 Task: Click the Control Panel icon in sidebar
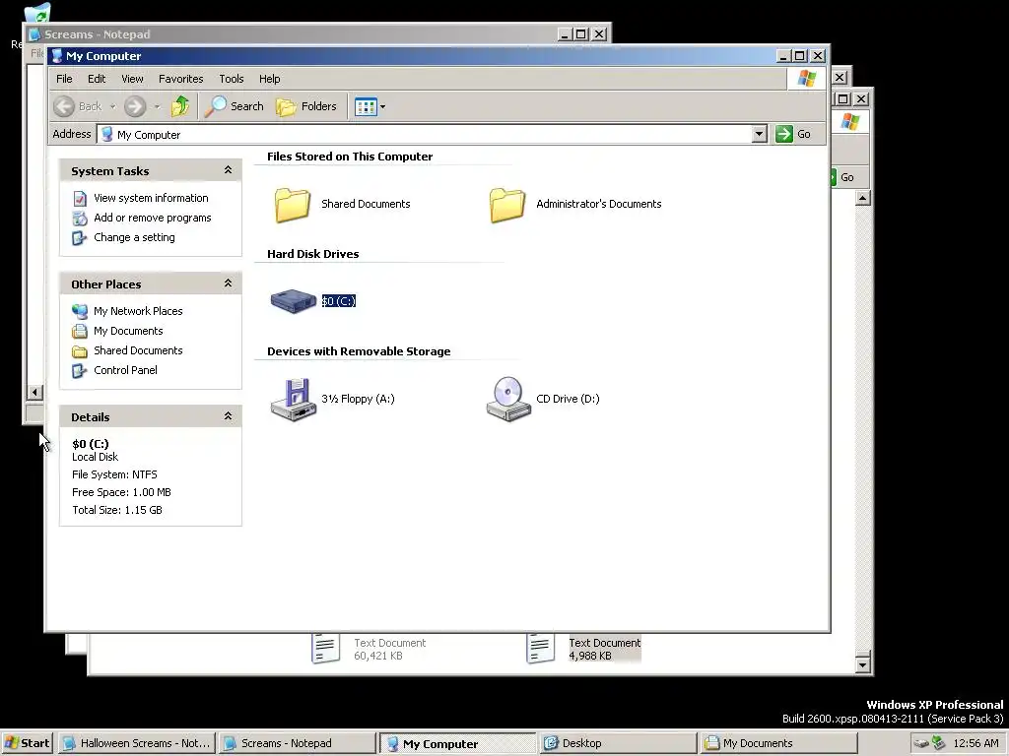(80, 371)
